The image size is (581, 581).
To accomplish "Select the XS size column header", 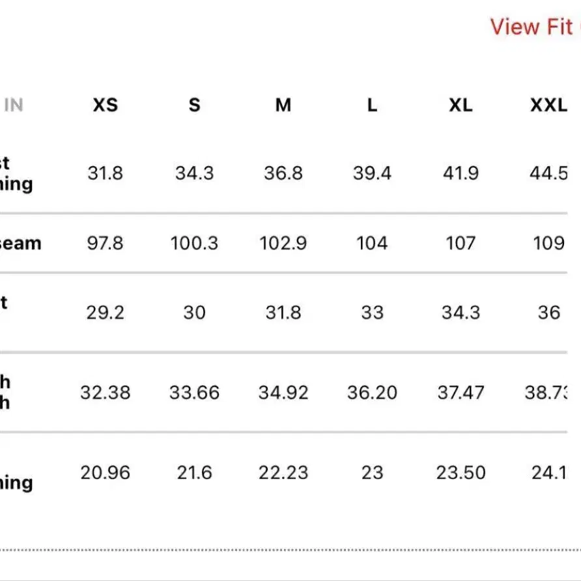I will tap(105, 105).
